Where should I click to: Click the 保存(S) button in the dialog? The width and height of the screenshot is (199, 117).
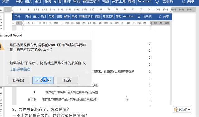pyautogui.click(x=18, y=80)
